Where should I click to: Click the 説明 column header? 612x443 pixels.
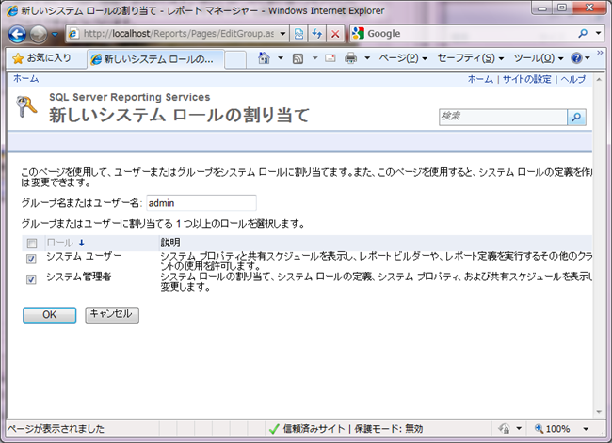tap(170, 243)
